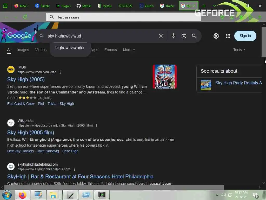Image resolution: width=266 pixels, height=200 pixels.
Task: Open the Dee Jay Daniels link
Action: pyautogui.click(x=21, y=151)
